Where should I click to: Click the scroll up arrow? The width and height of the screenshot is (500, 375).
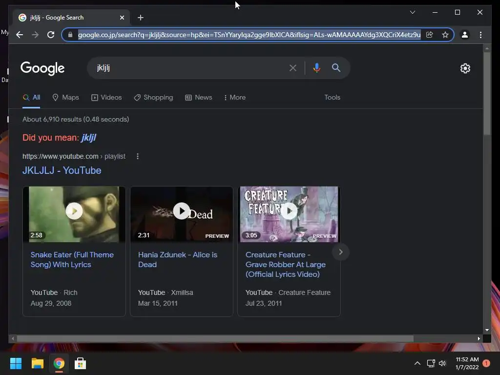pyautogui.click(x=487, y=49)
